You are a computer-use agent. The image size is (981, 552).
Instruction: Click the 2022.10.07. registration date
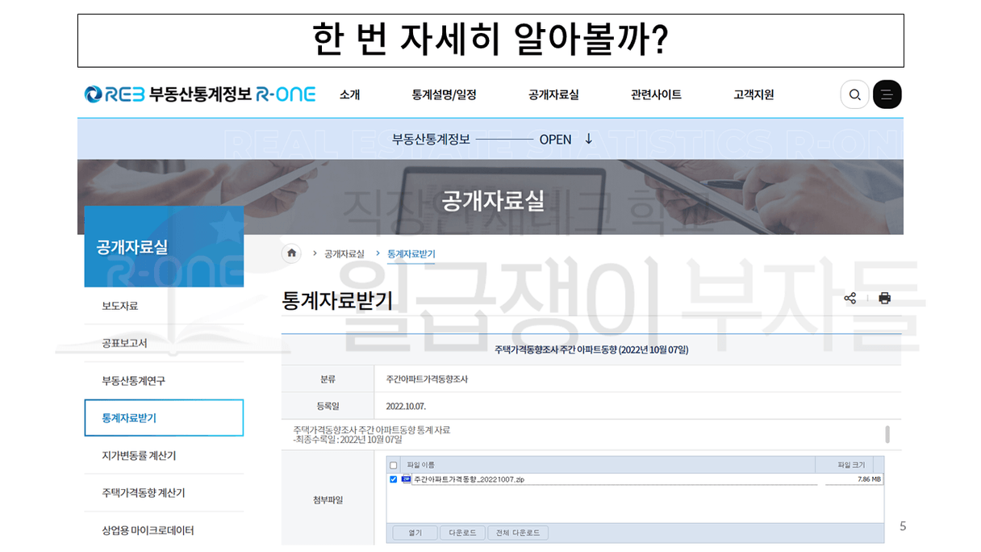[406, 406]
